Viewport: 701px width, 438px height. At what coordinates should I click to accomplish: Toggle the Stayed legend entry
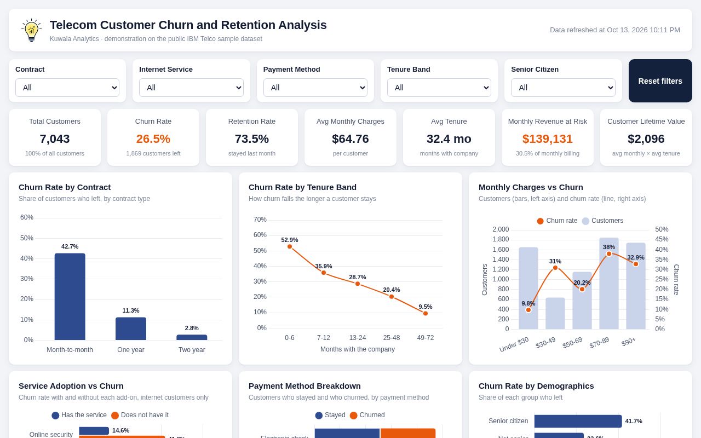(330, 415)
